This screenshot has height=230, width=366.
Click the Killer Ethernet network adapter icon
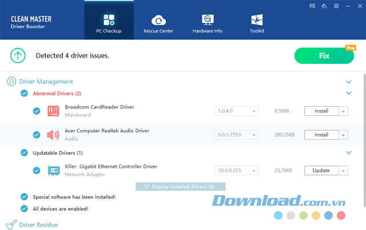[x=53, y=170]
